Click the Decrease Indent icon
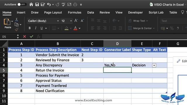This screenshot has height=105, width=187. [114, 28]
